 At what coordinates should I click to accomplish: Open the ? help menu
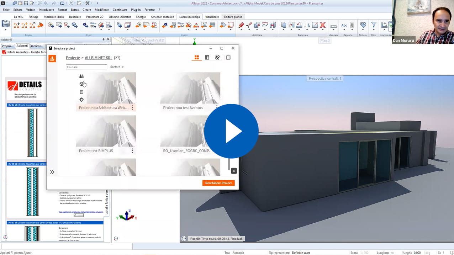pyautogui.click(x=159, y=10)
